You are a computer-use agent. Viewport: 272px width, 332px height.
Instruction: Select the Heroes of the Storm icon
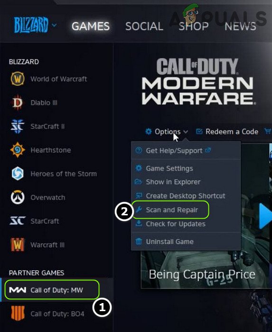pyautogui.click(x=18, y=174)
